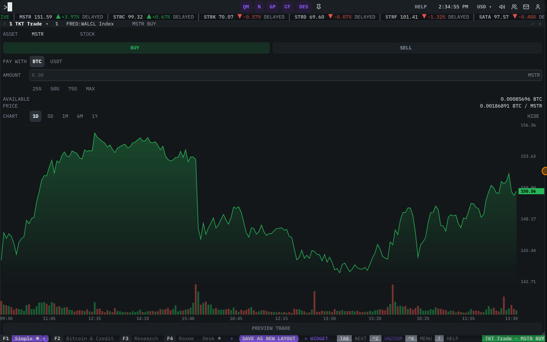This screenshot has height=342, width=547.
Task: Switch to Bitcoin & Credit layout tab
Action: coord(90,339)
